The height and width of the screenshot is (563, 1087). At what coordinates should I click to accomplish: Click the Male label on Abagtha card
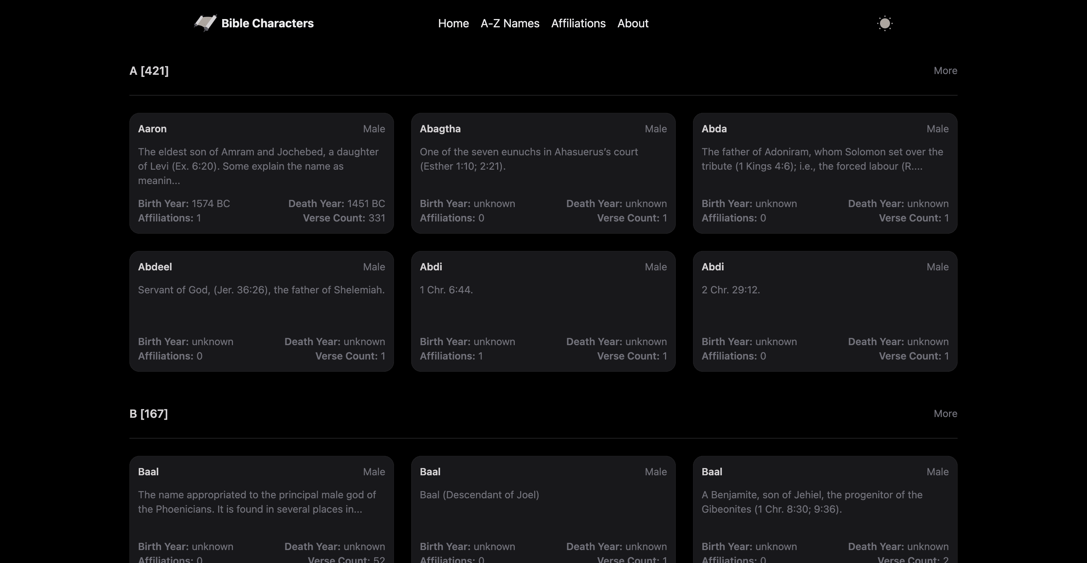tap(656, 129)
